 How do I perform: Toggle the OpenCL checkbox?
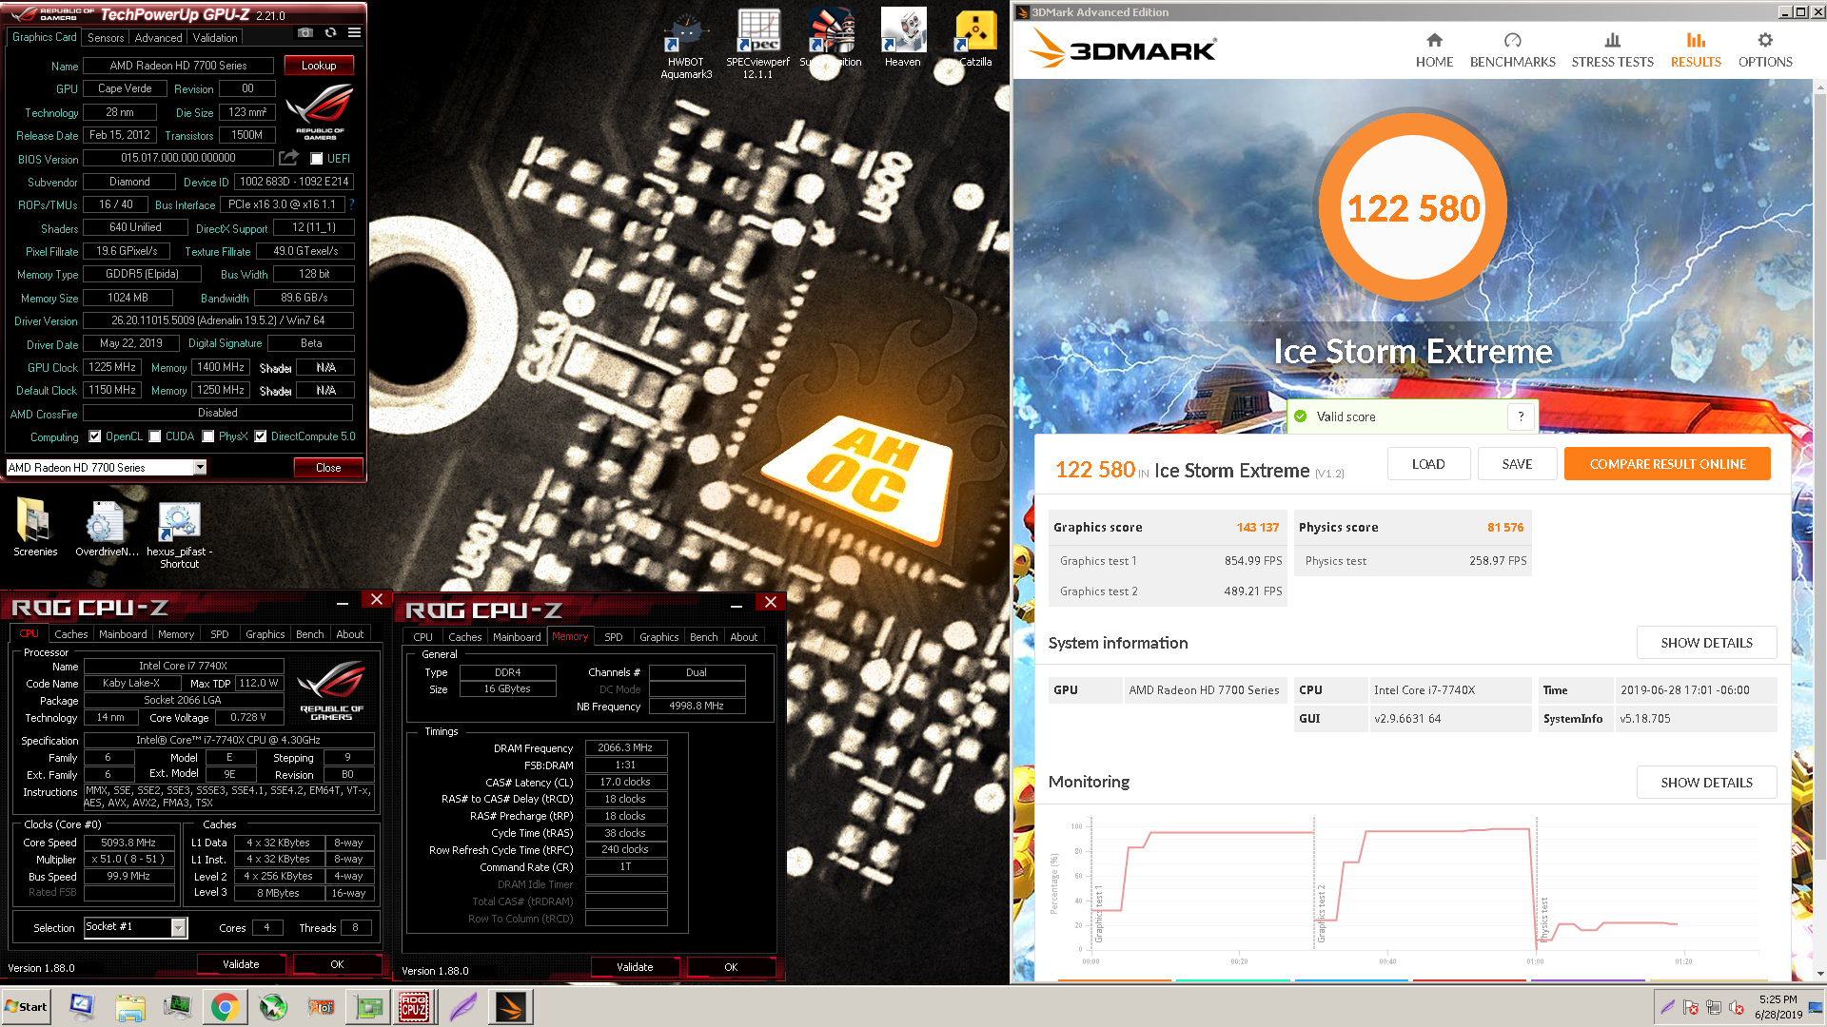95,436
